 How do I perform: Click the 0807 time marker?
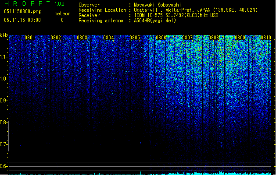click(x=187, y=38)
